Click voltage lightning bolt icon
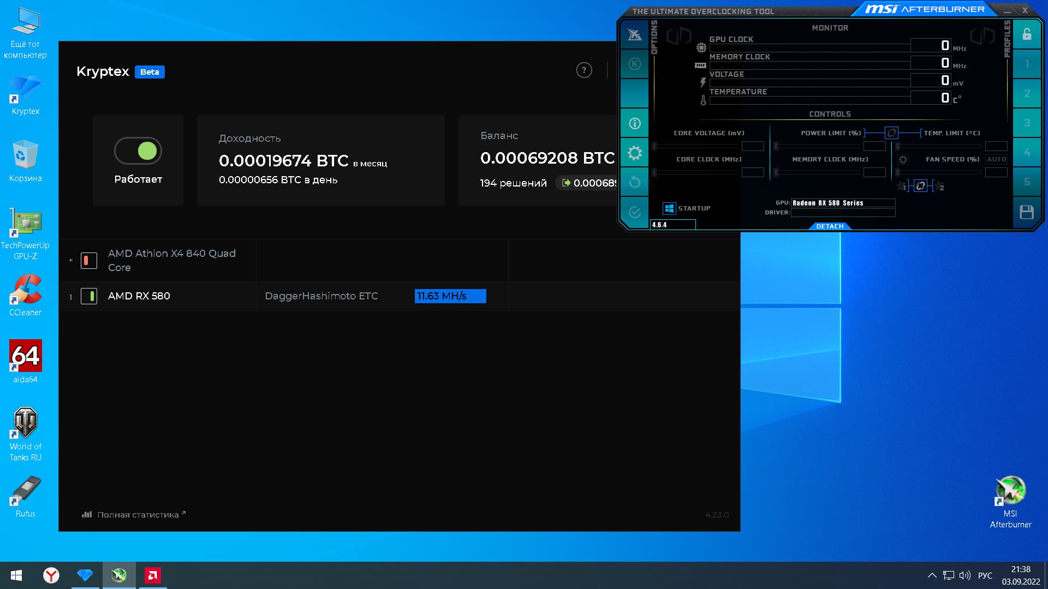The height and width of the screenshot is (589, 1048). [x=703, y=82]
